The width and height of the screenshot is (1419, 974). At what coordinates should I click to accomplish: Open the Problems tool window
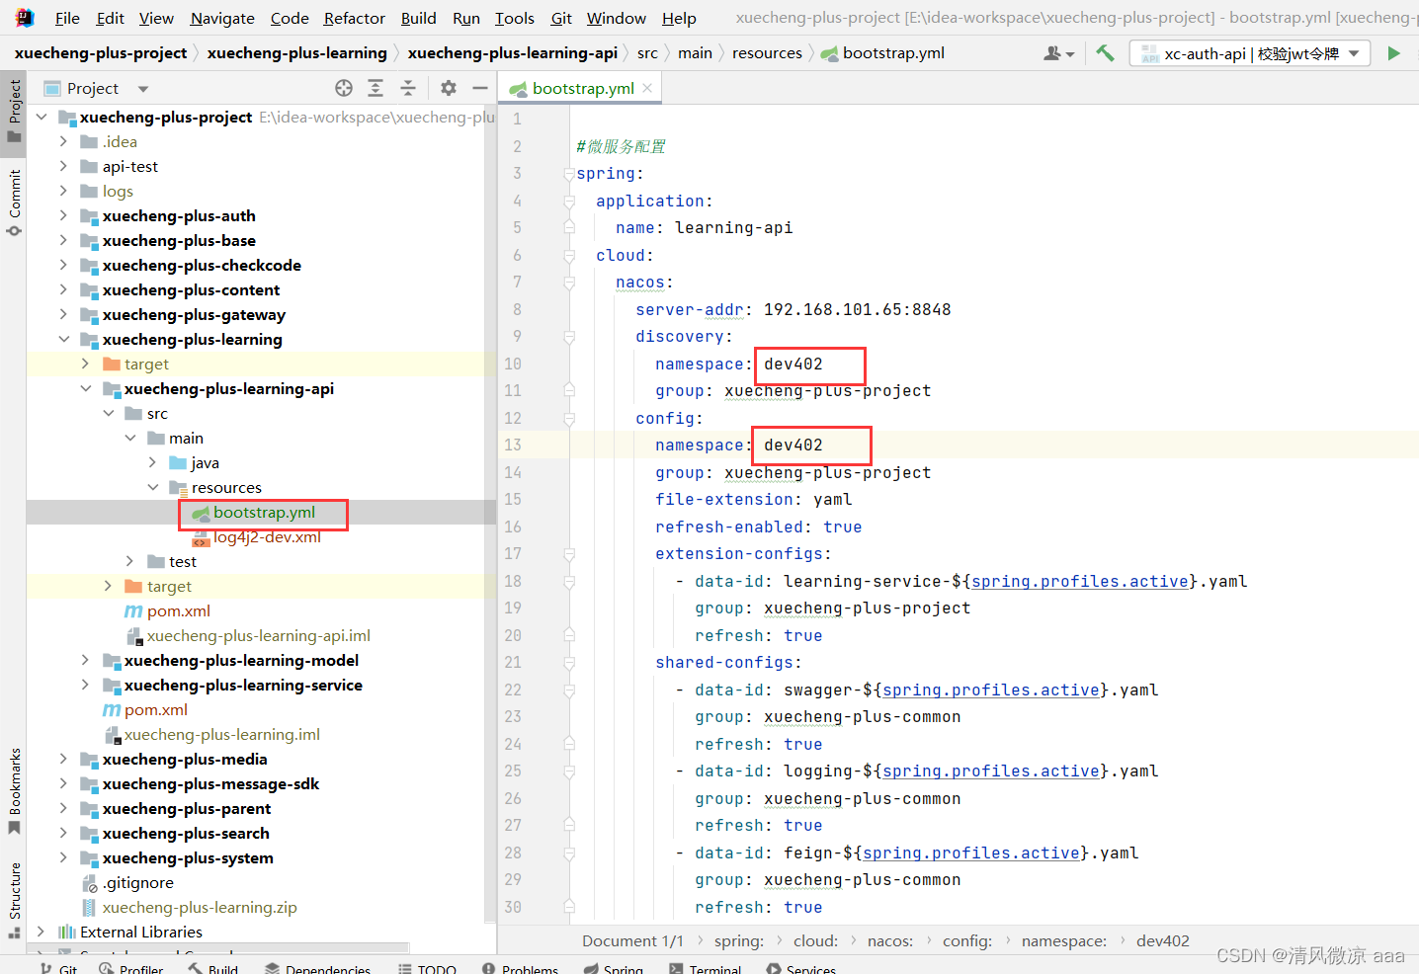pyautogui.click(x=520, y=969)
